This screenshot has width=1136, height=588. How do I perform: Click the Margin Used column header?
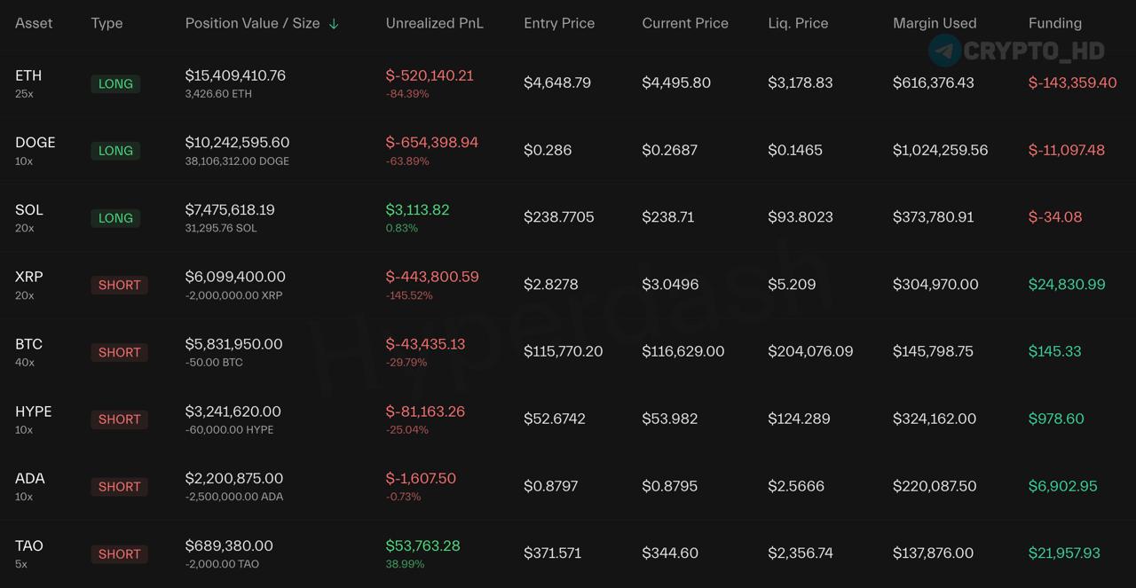(935, 23)
